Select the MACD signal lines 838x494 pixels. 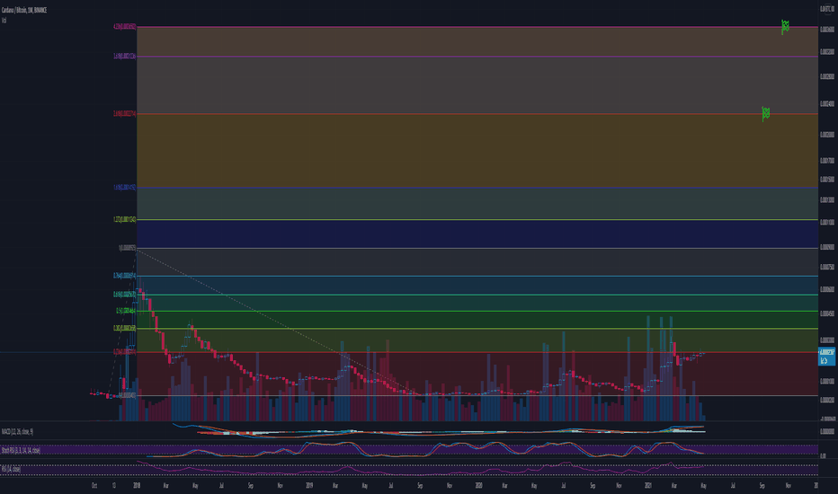click(x=438, y=431)
